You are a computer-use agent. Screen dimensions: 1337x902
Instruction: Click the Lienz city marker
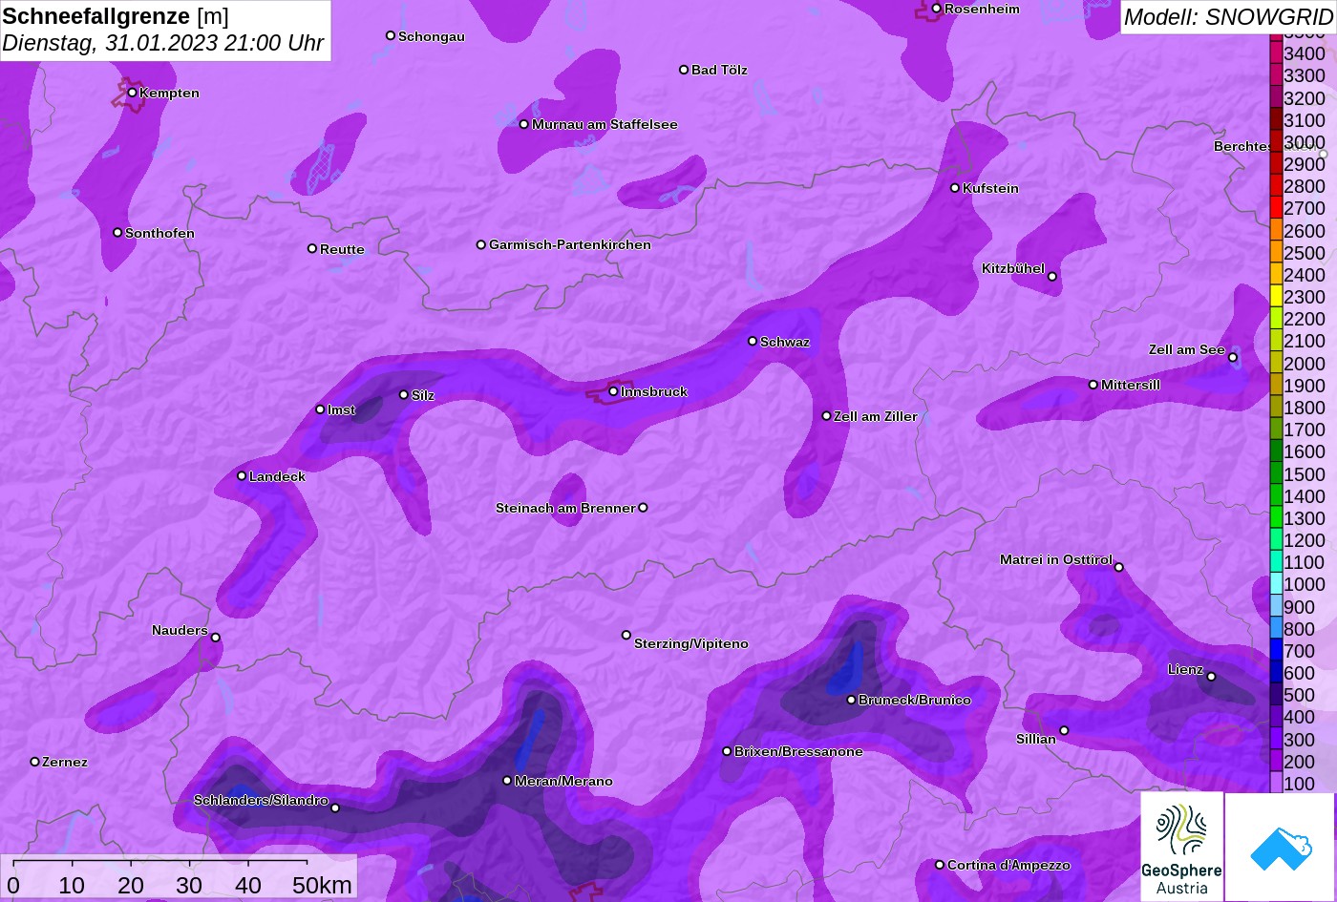pyautogui.click(x=1211, y=677)
